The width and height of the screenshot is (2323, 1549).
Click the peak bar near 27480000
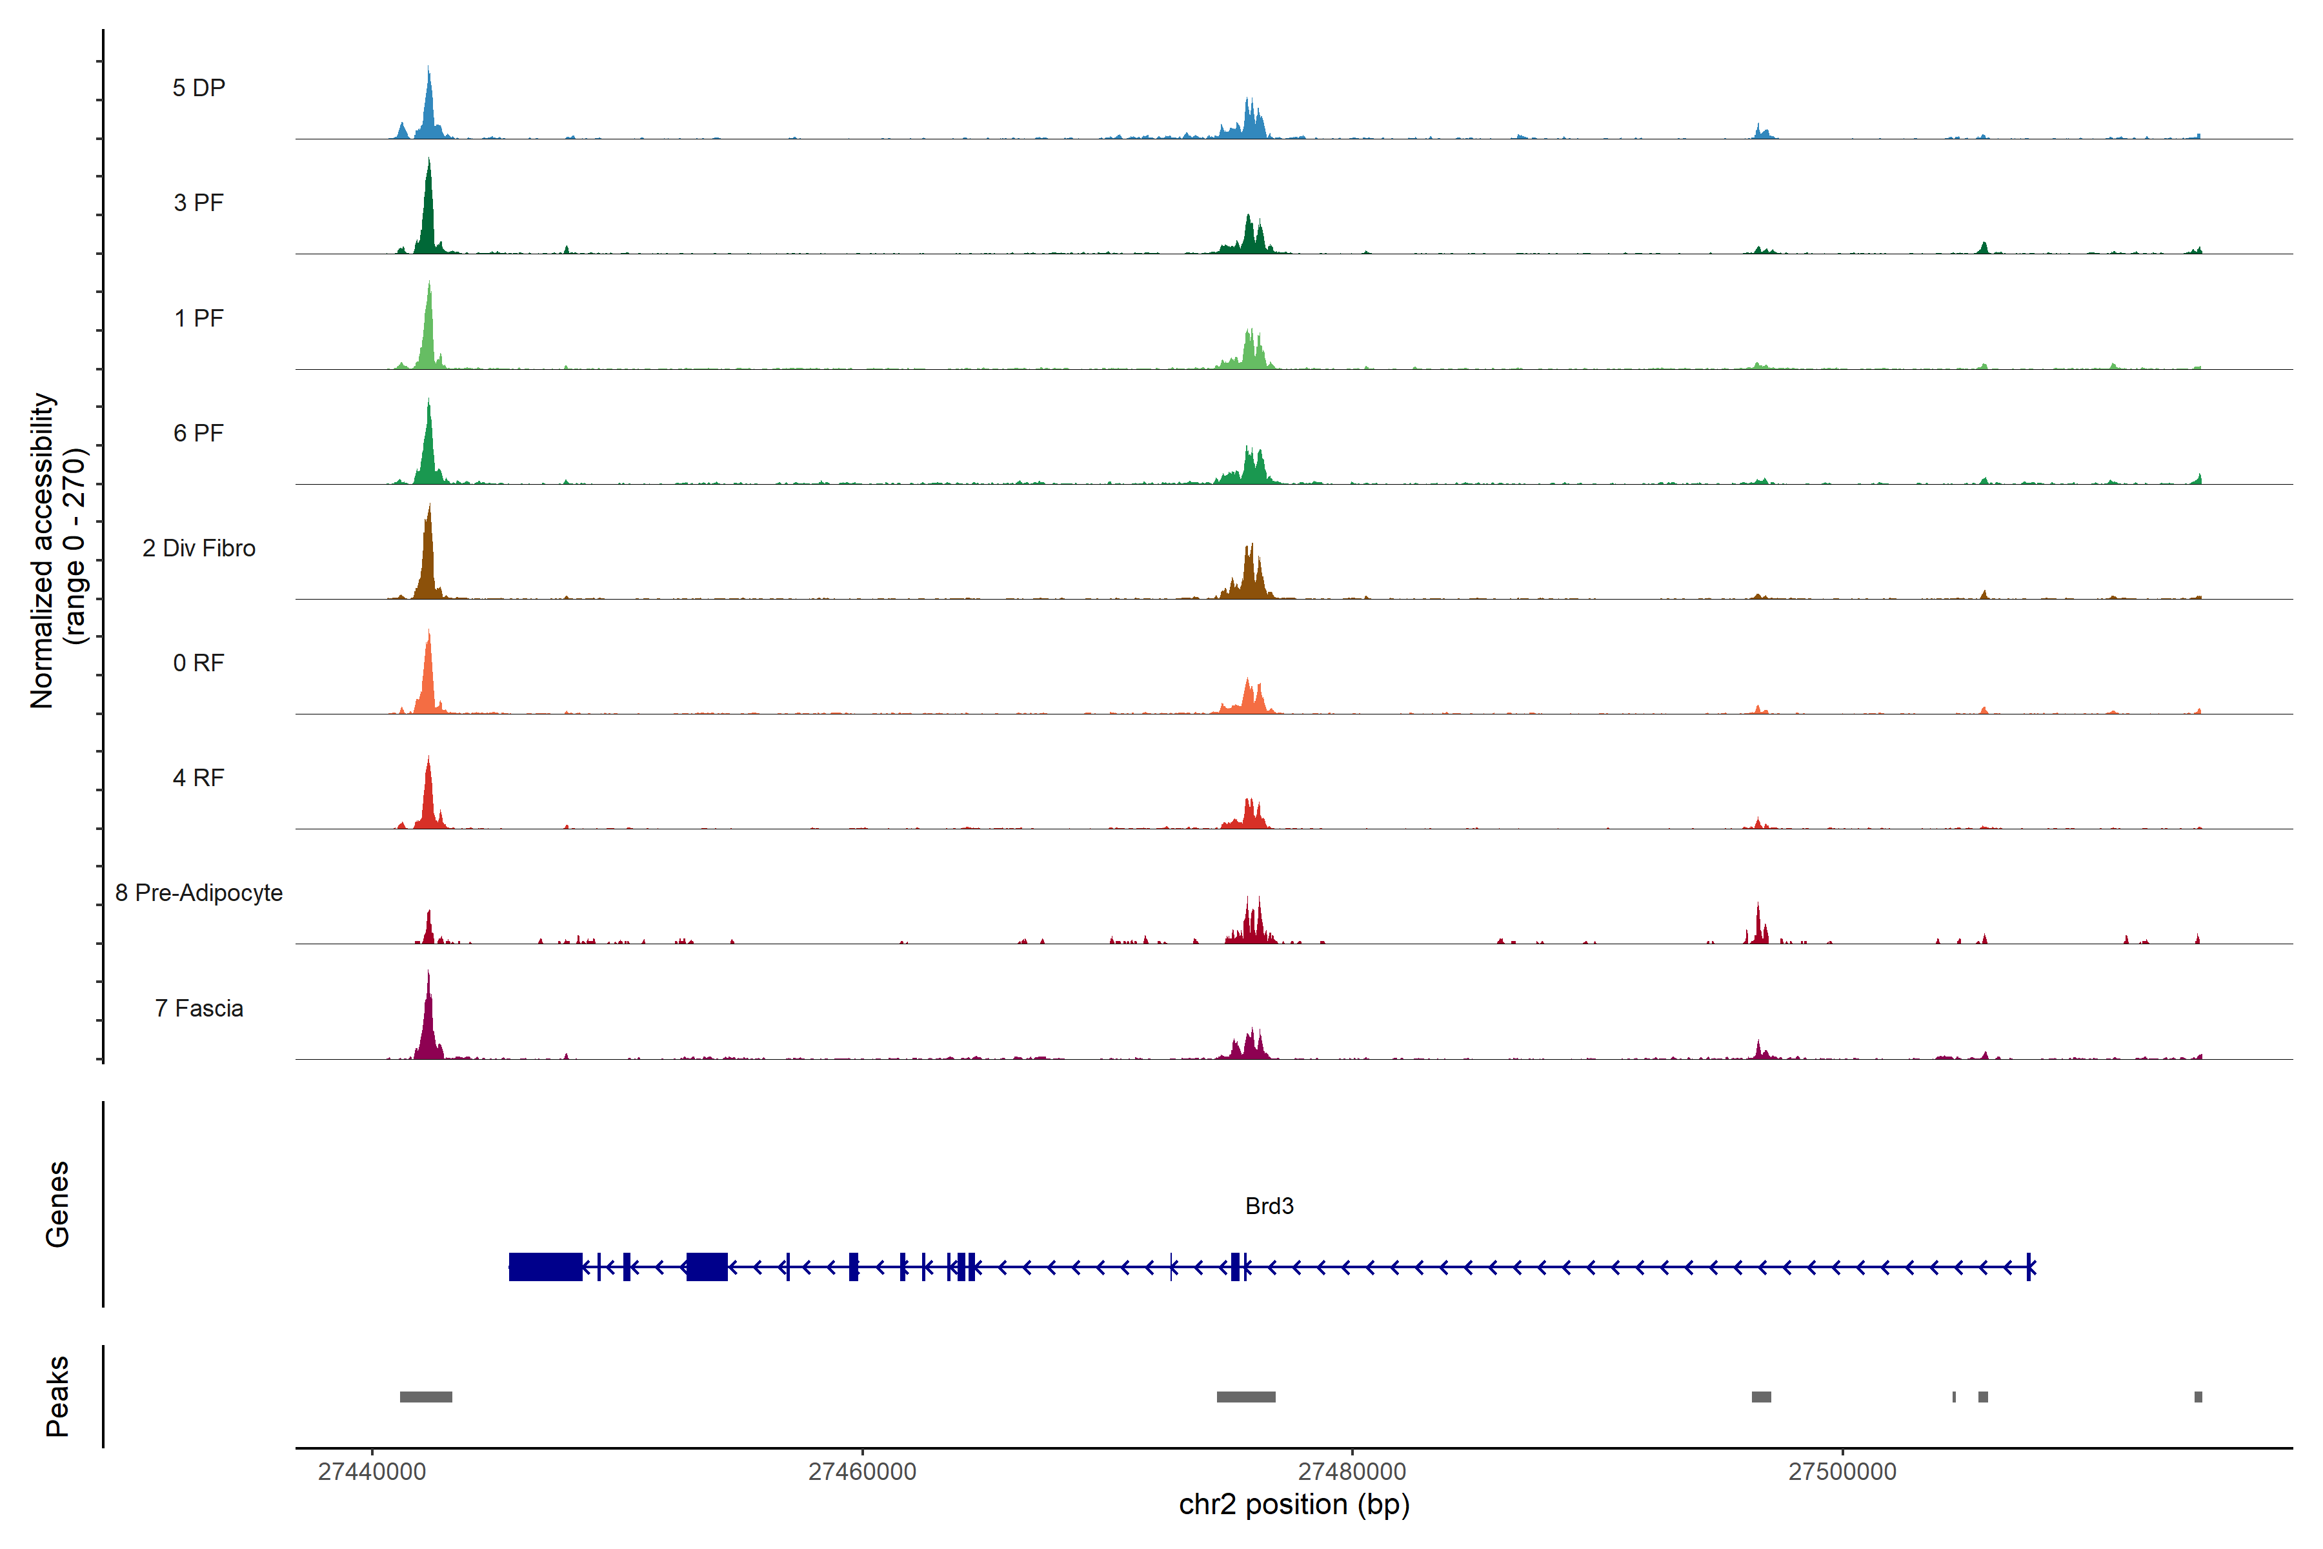(1245, 1397)
